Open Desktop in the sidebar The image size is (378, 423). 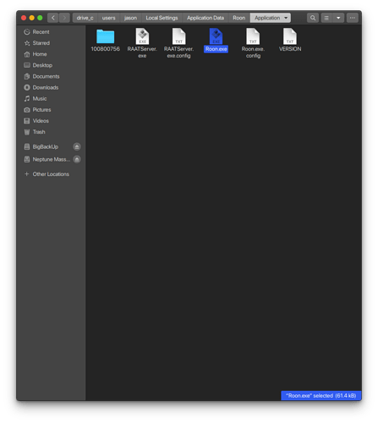[51, 65]
